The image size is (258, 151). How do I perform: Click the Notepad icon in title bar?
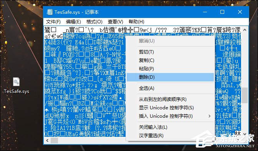50,12
